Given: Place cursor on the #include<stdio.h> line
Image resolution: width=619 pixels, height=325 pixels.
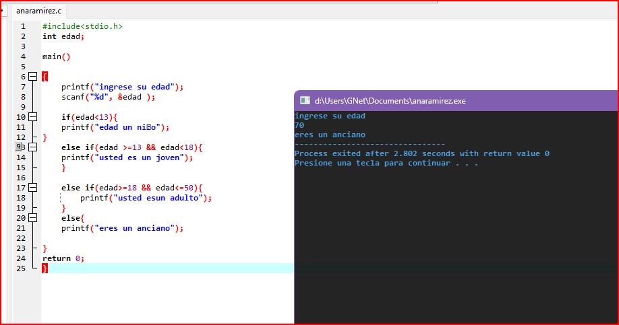Looking at the screenshot, I should [82, 26].
